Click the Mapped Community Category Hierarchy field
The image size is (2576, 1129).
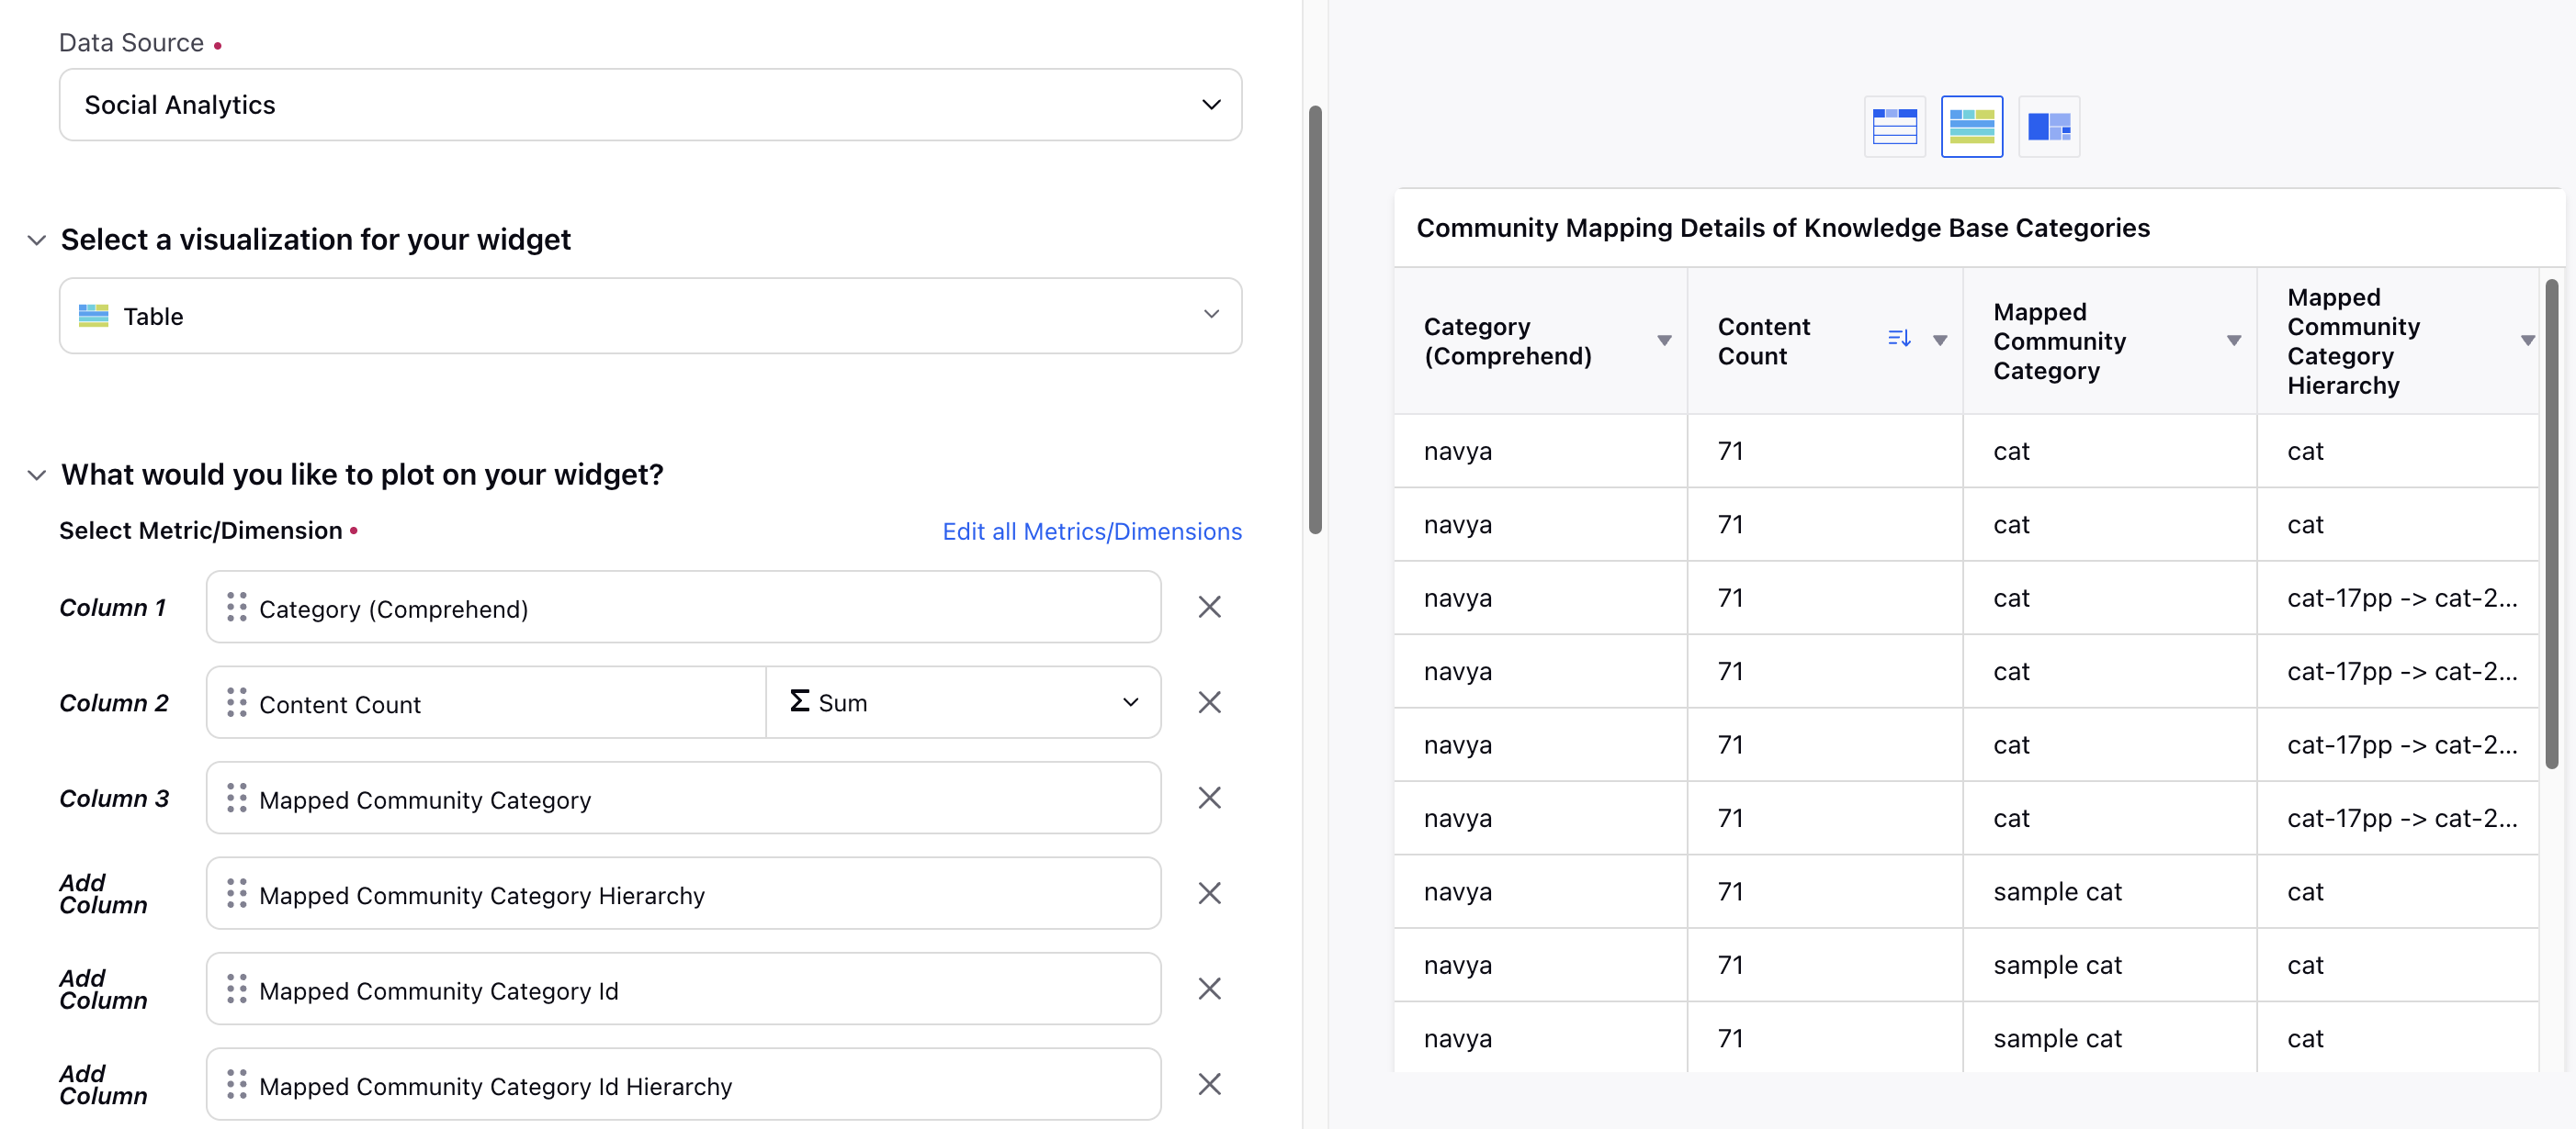tap(683, 893)
